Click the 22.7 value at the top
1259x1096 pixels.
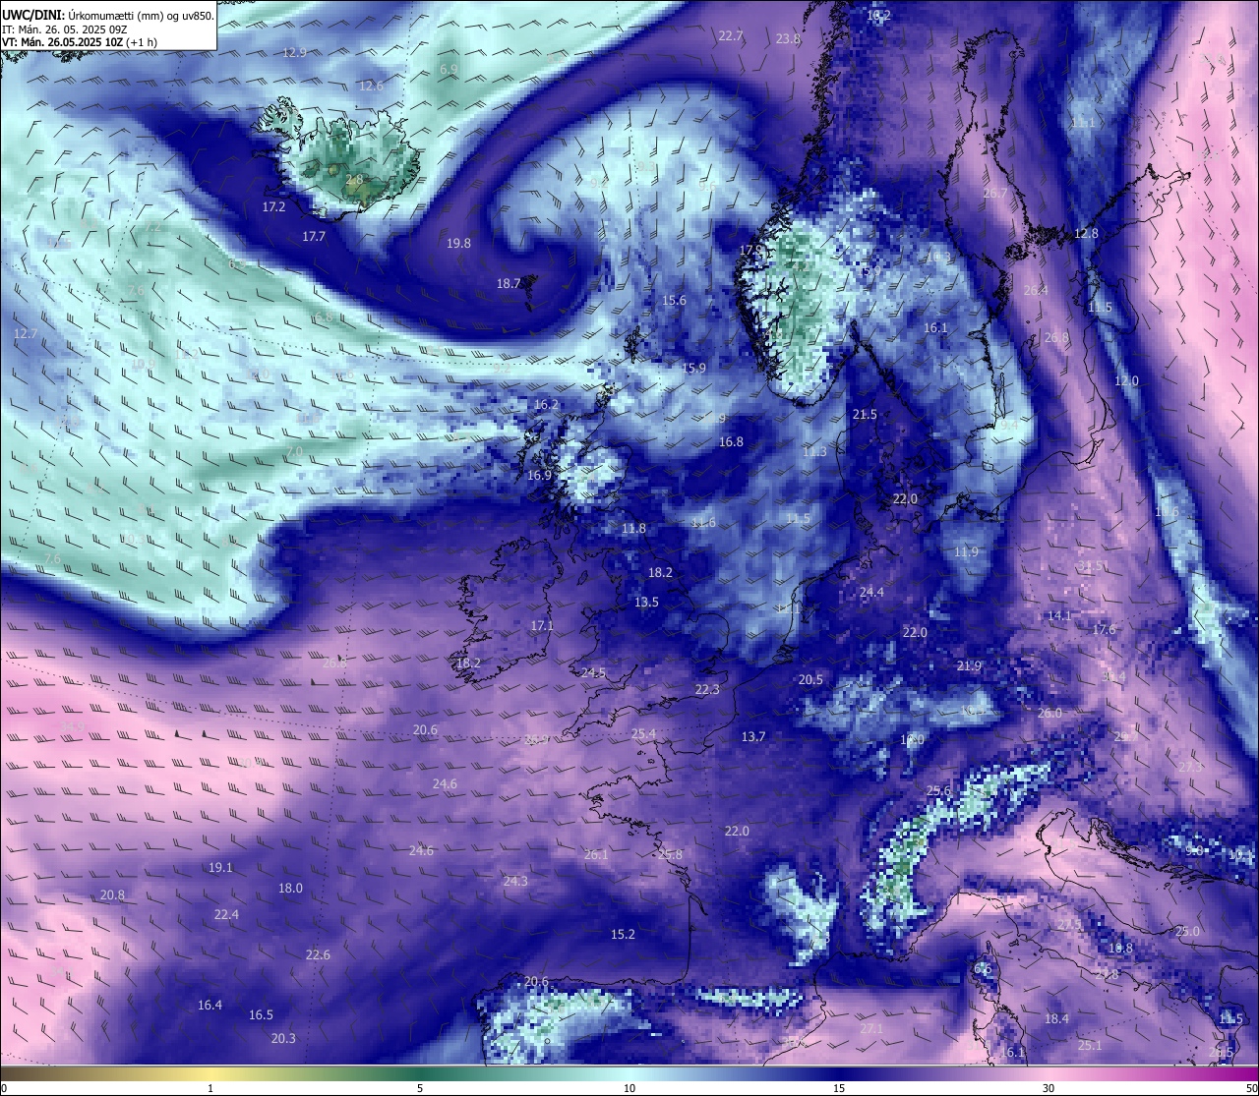(x=731, y=35)
